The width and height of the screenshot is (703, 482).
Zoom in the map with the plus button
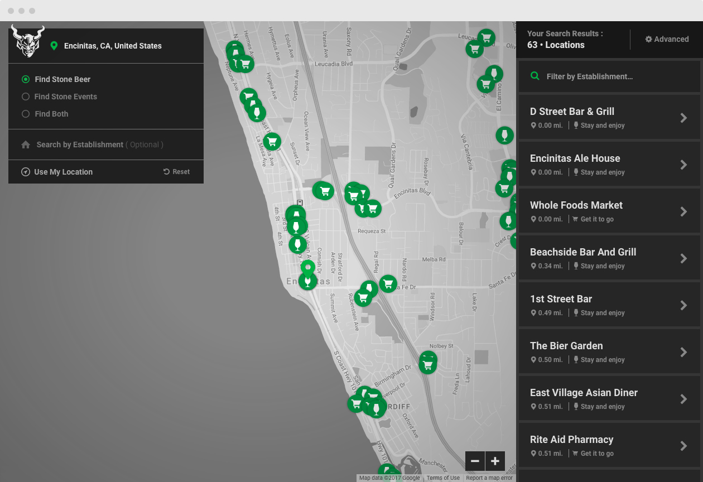tap(495, 461)
